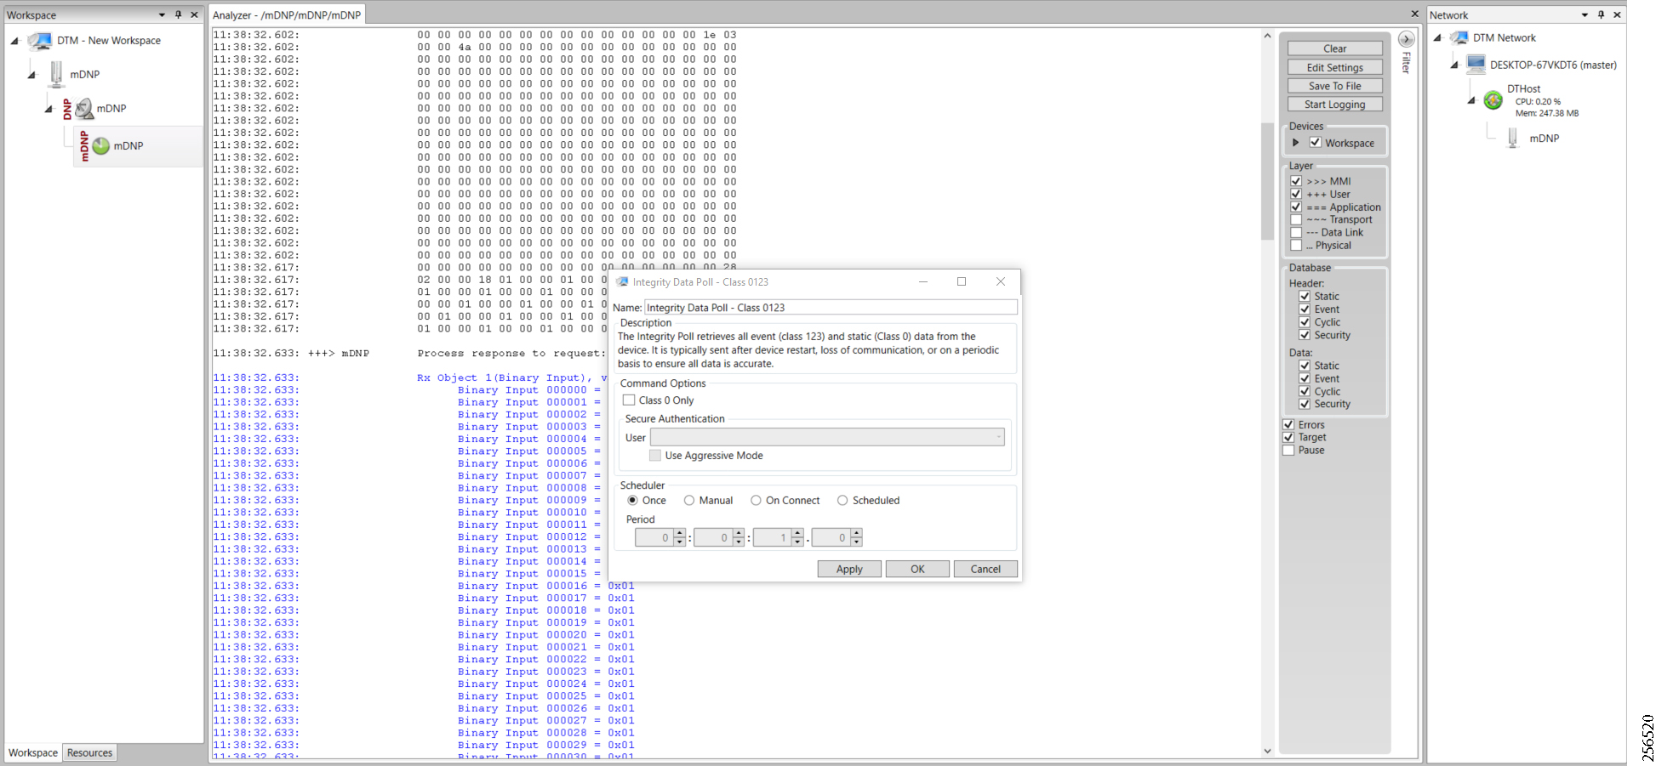Toggle the Workspace devices checkbox
The image size is (1656, 766).
[1316, 143]
